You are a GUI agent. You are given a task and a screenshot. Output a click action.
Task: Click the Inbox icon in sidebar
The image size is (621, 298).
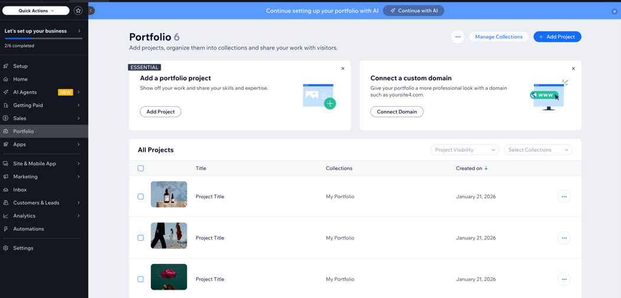click(x=5, y=189)
